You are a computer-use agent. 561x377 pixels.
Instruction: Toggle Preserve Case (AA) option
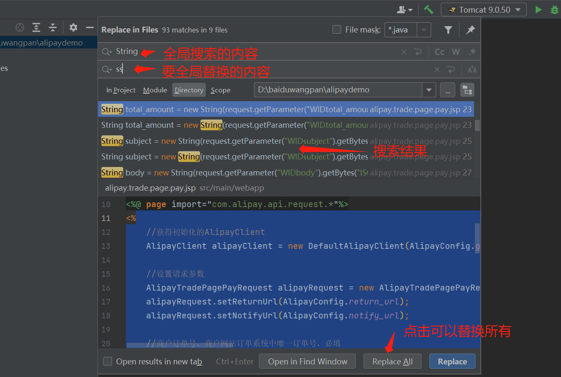tap(472, 70)
